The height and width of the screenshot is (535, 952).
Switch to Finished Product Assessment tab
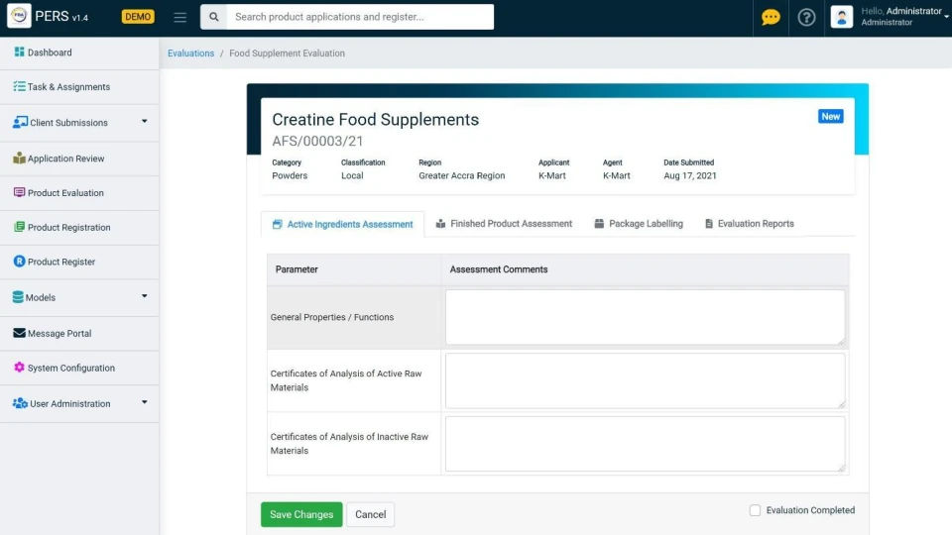click(x=504, y=224)
